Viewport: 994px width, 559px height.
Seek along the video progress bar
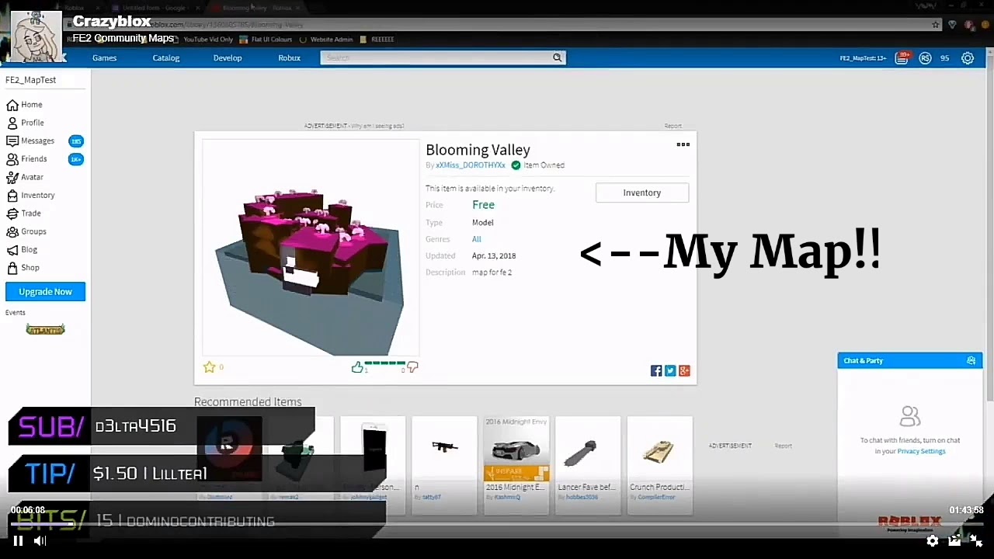tap(497, 526)
